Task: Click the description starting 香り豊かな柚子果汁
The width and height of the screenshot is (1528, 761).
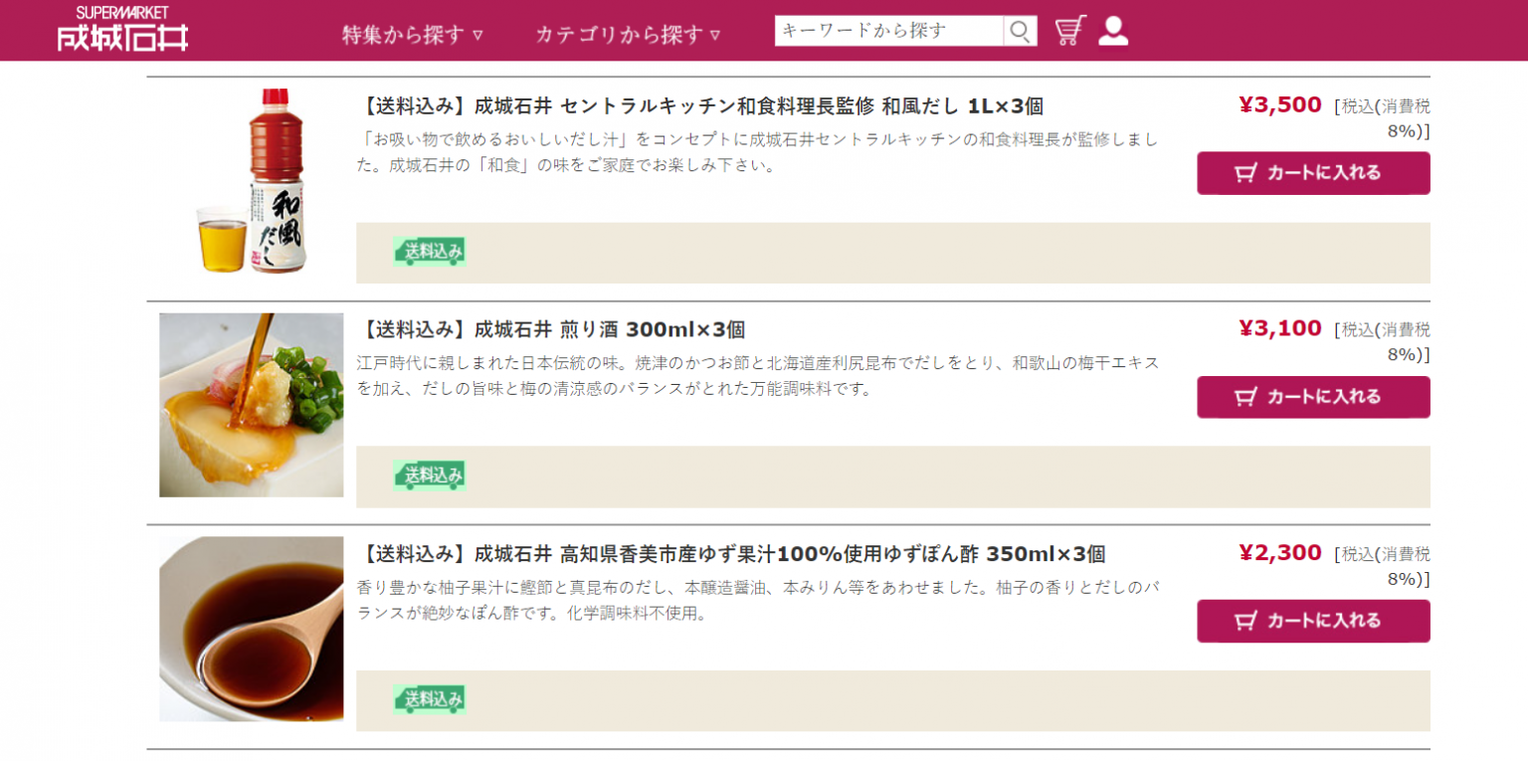Action: click(758, 600)
